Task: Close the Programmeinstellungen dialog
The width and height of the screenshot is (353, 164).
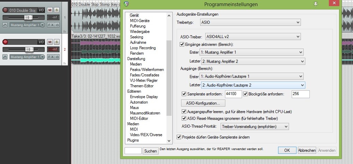Action: pos(334,3)
